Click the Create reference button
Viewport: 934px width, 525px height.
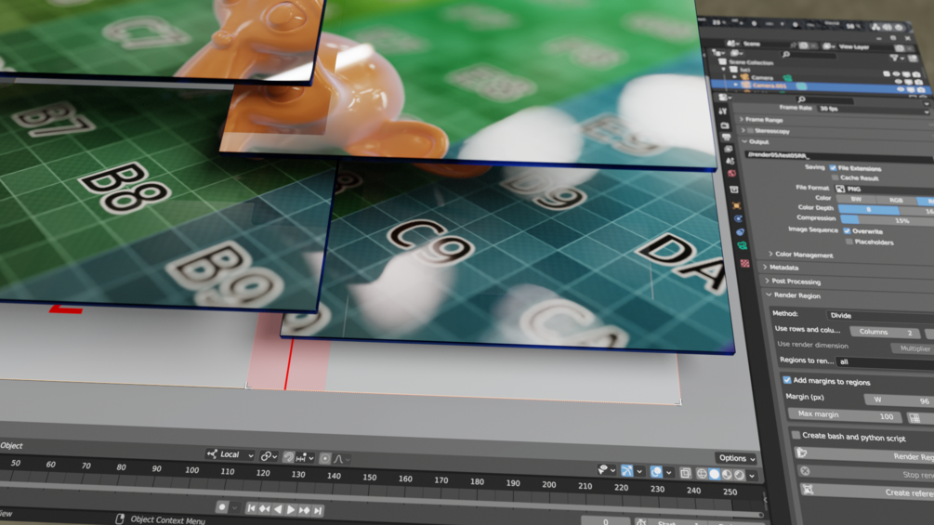pos(867,491)
